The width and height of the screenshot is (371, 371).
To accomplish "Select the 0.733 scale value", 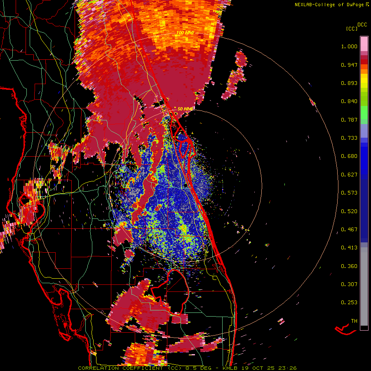I will point(349,138).
